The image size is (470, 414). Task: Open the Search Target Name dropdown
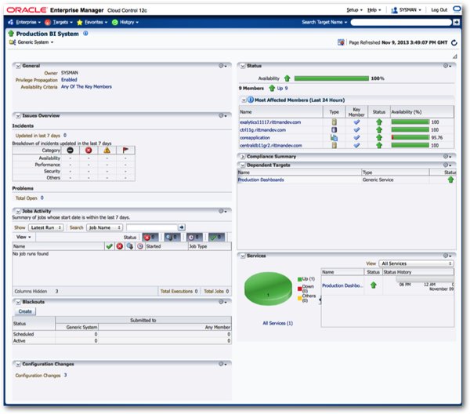tap(324, 22)
